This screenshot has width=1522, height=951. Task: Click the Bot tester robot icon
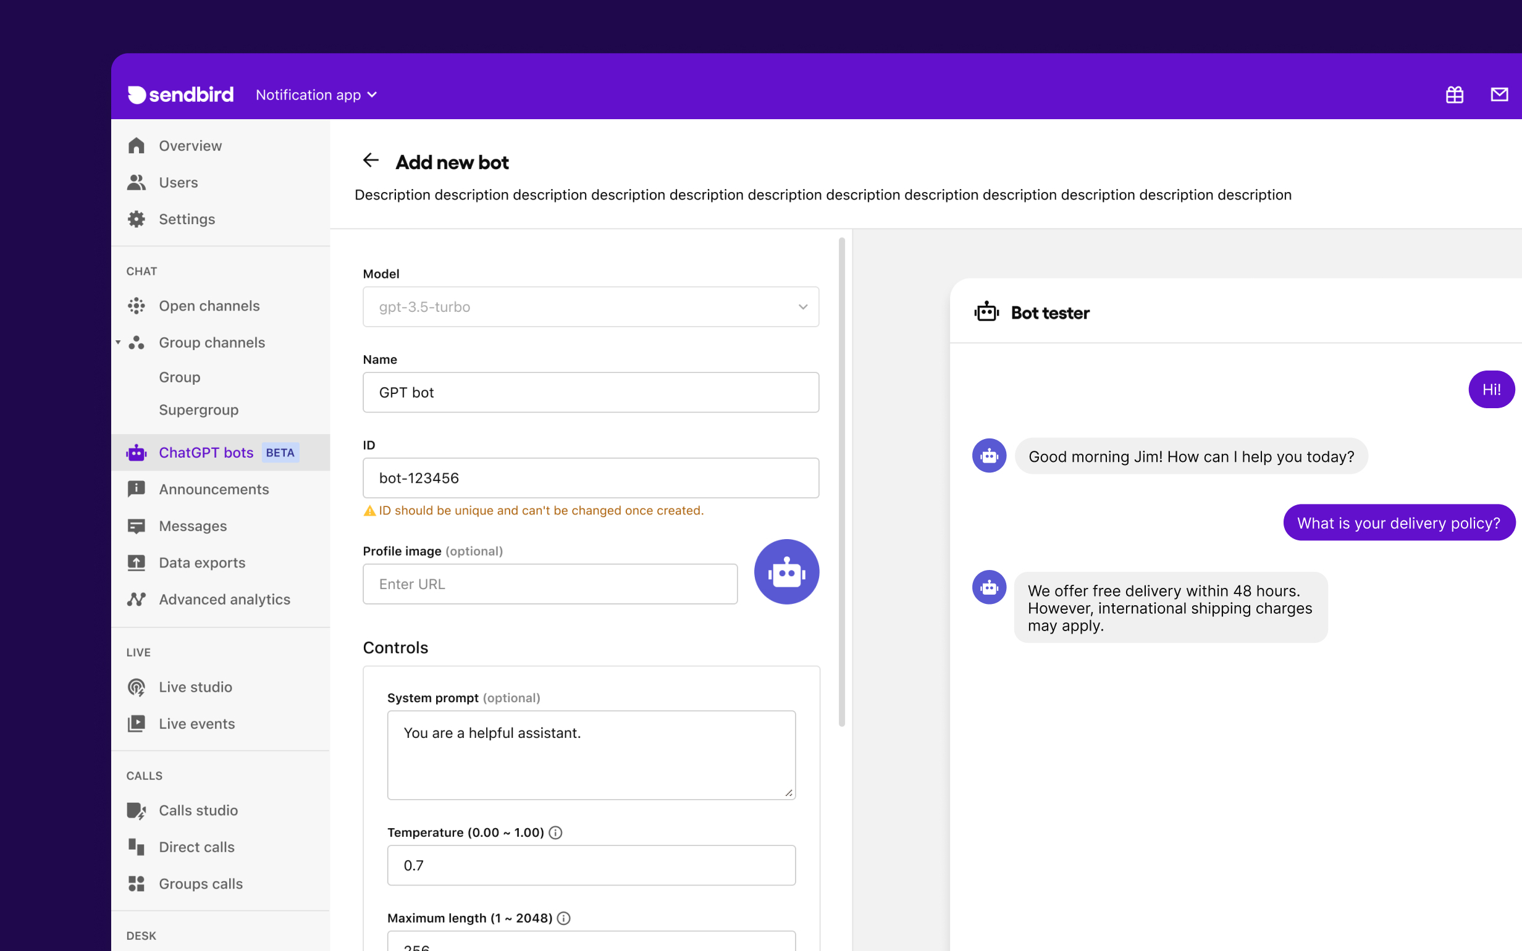pyautogui.click(x=986, y=312)
